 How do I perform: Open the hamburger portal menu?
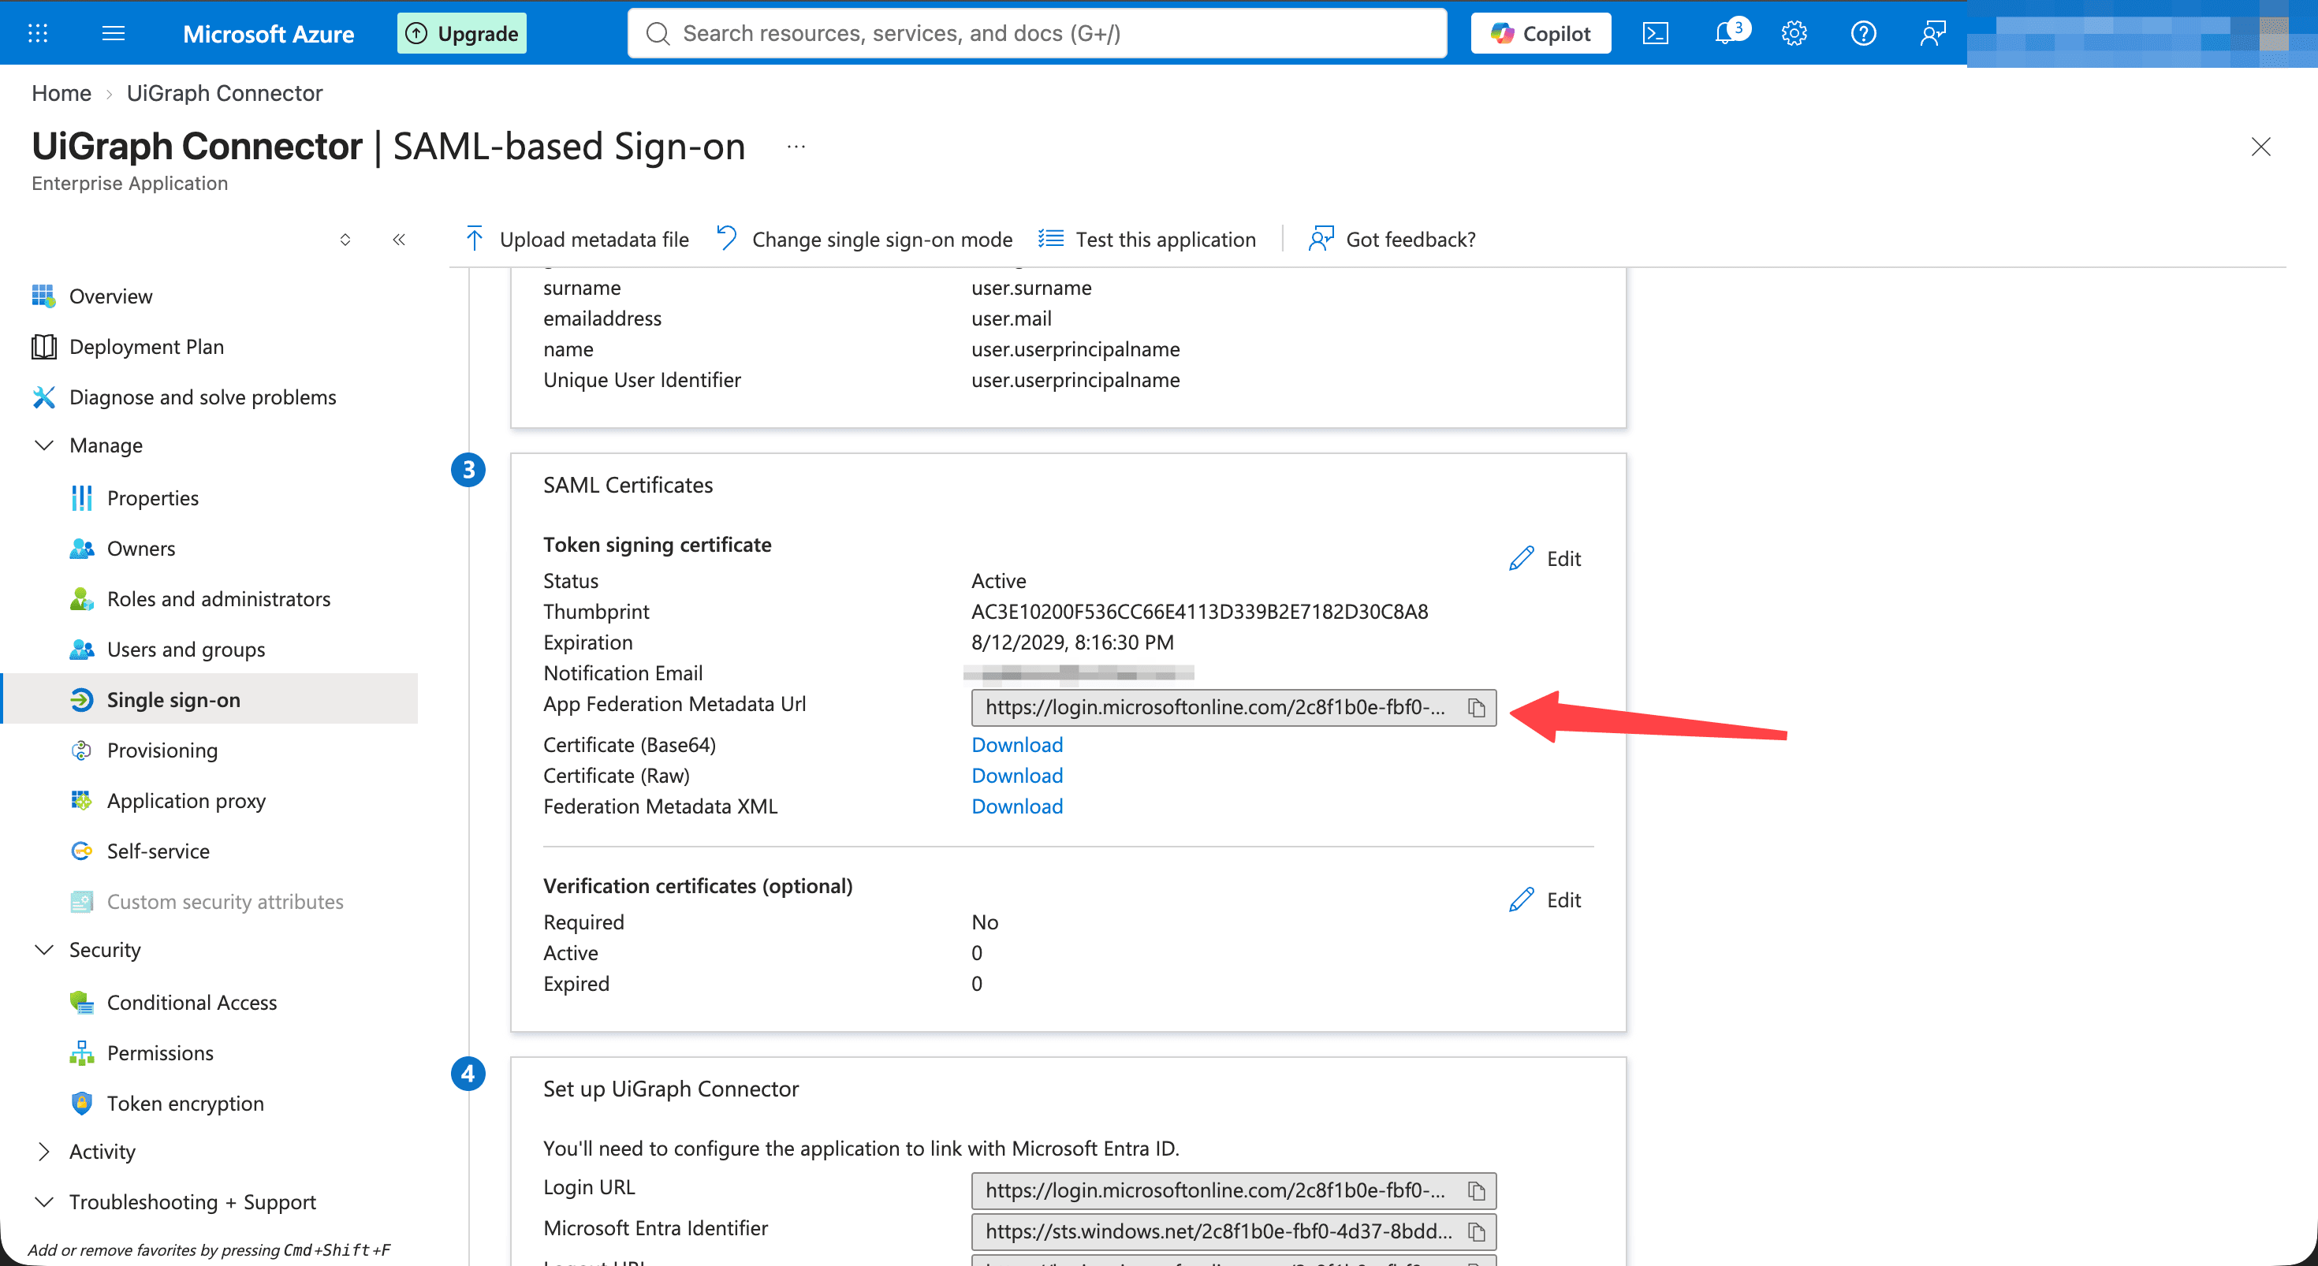114,33
